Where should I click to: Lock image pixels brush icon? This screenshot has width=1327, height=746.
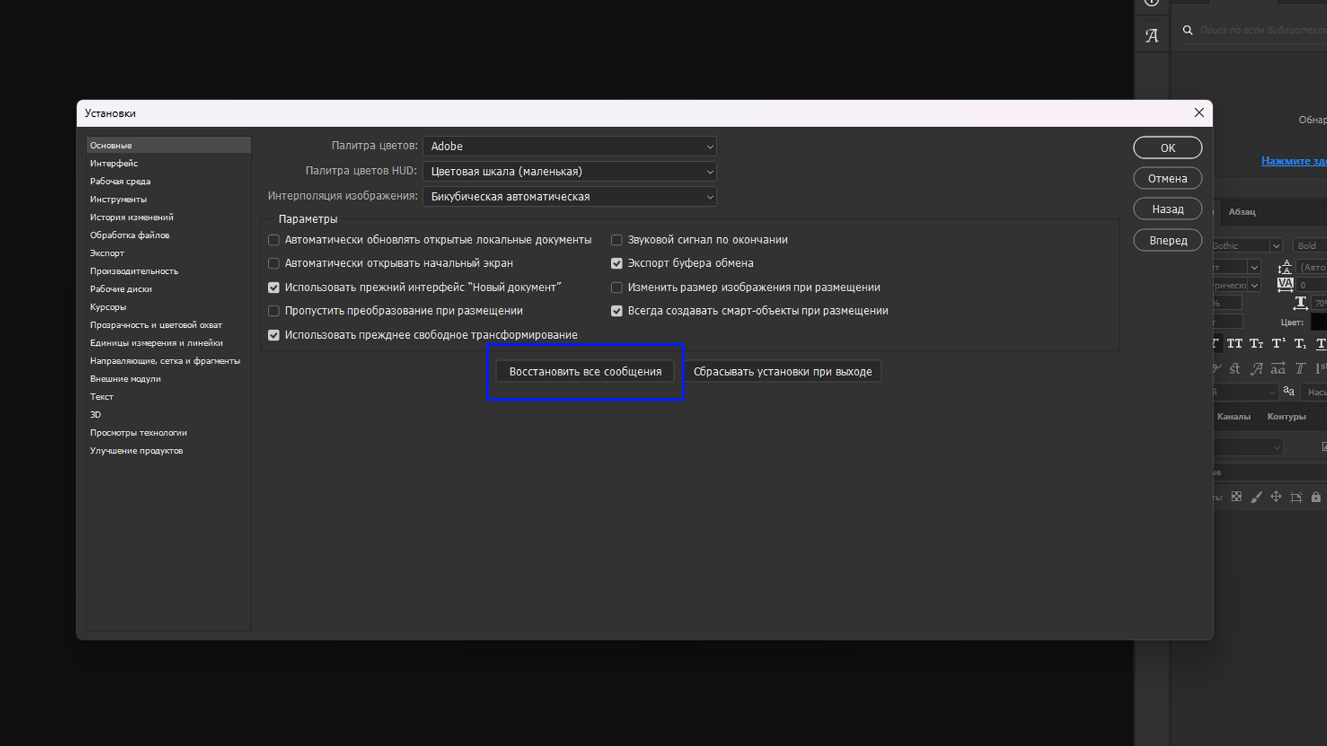(1256, 497)
